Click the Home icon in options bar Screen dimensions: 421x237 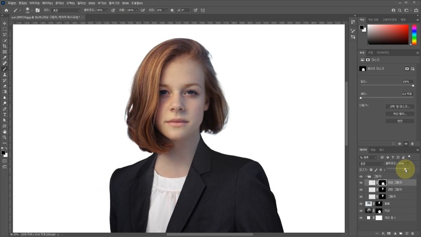7,10
